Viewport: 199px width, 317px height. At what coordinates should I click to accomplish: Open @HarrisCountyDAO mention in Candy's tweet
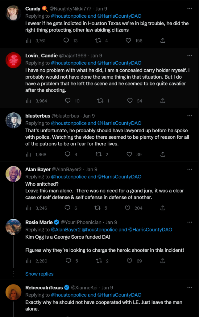tap(119, 16)
